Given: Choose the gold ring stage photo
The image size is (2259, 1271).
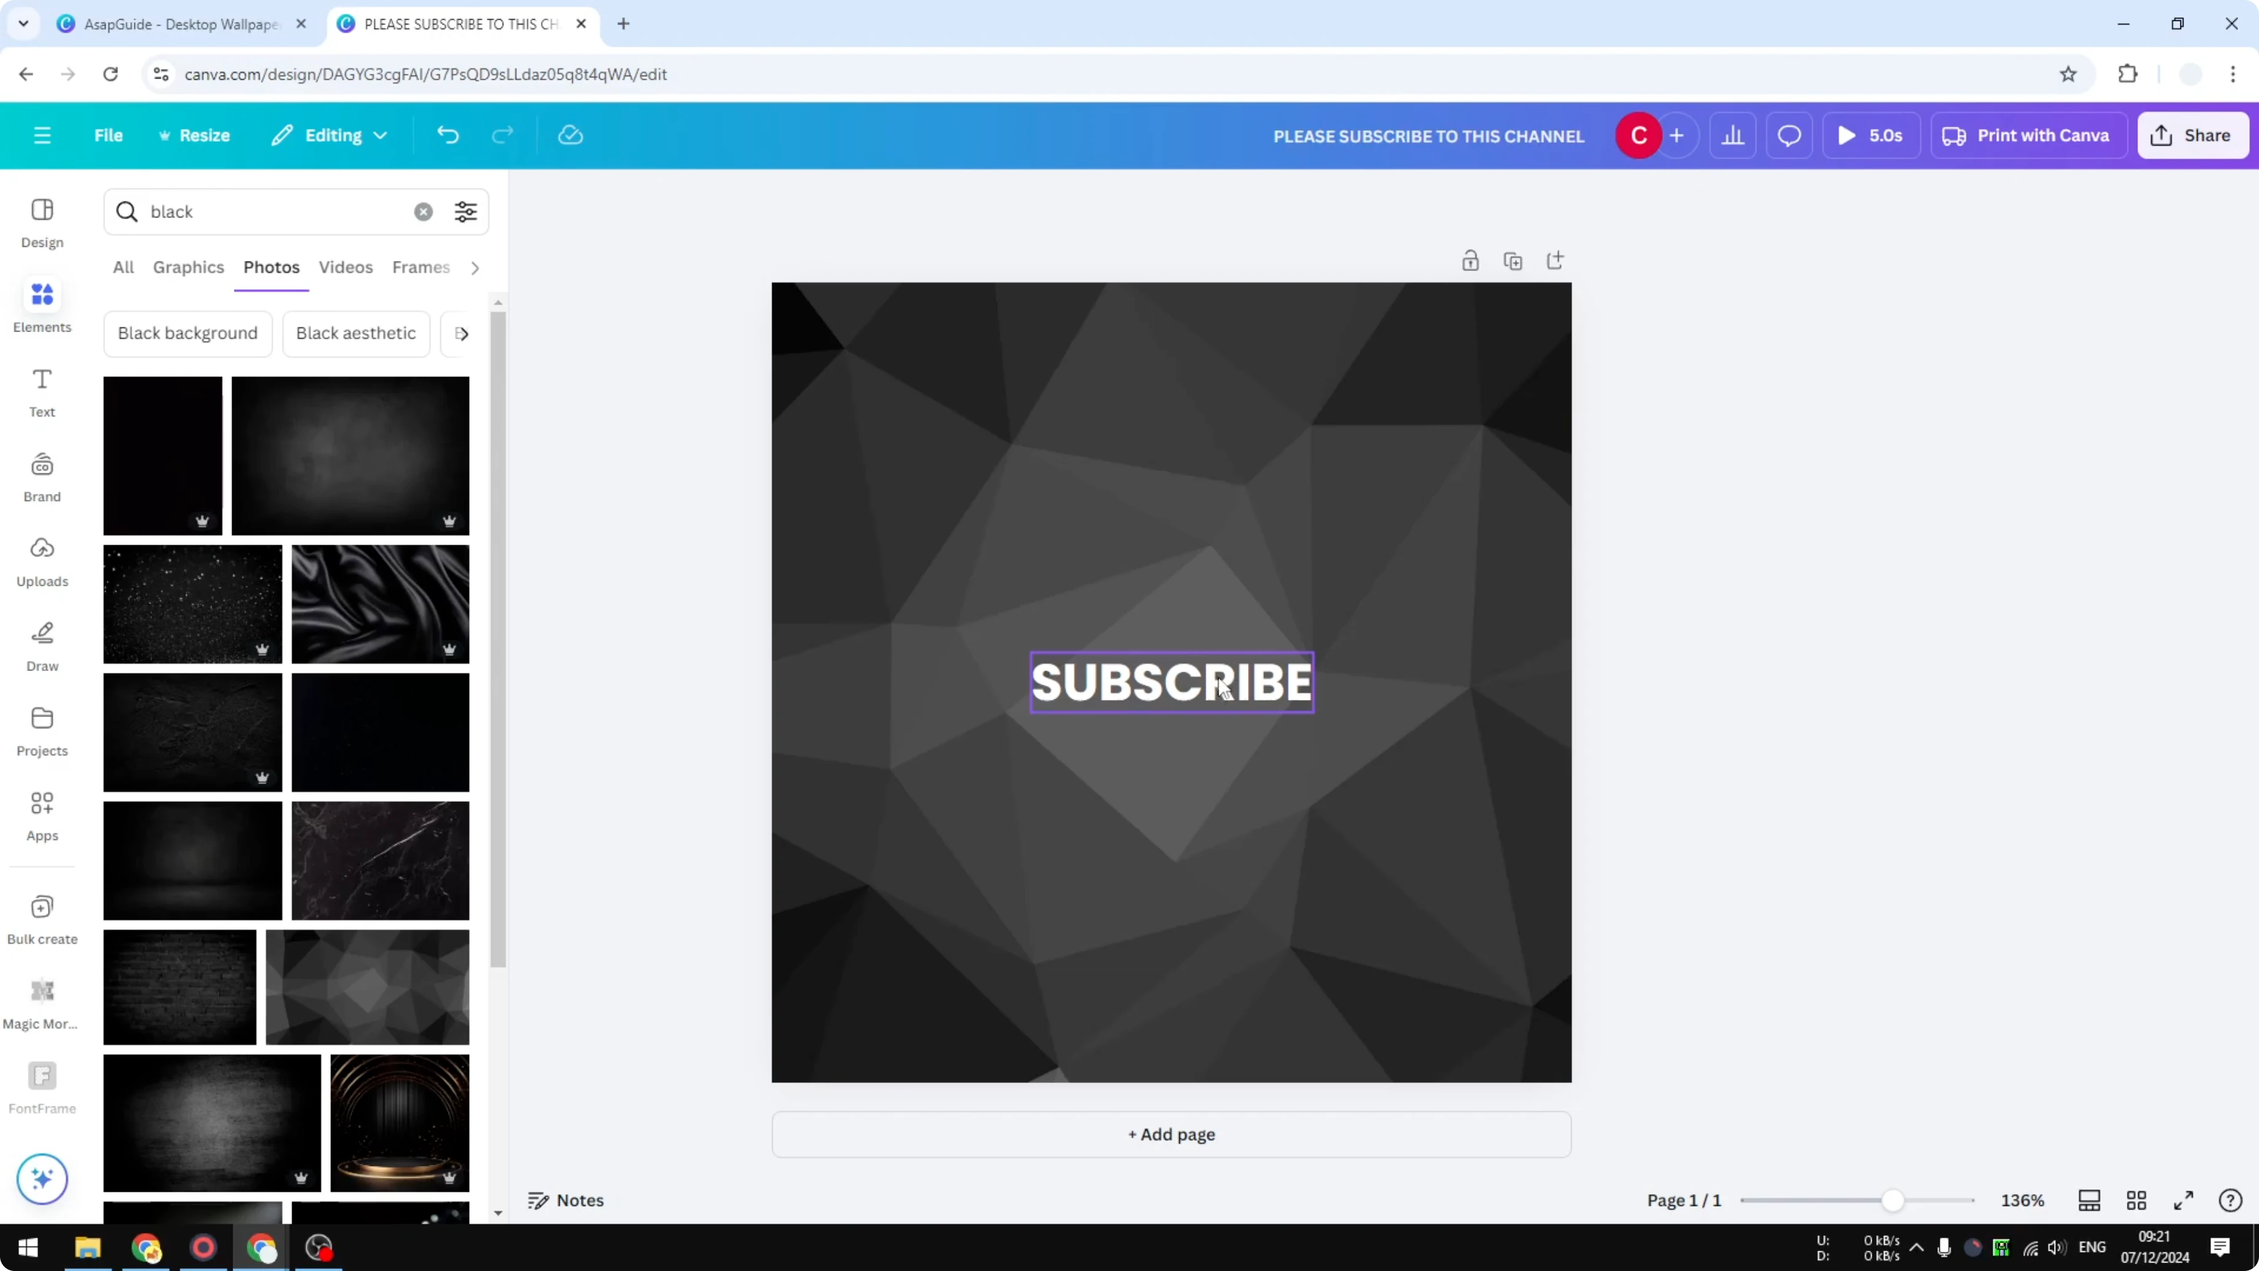Looking at the screenshot, I should (x=400, y=1123).
